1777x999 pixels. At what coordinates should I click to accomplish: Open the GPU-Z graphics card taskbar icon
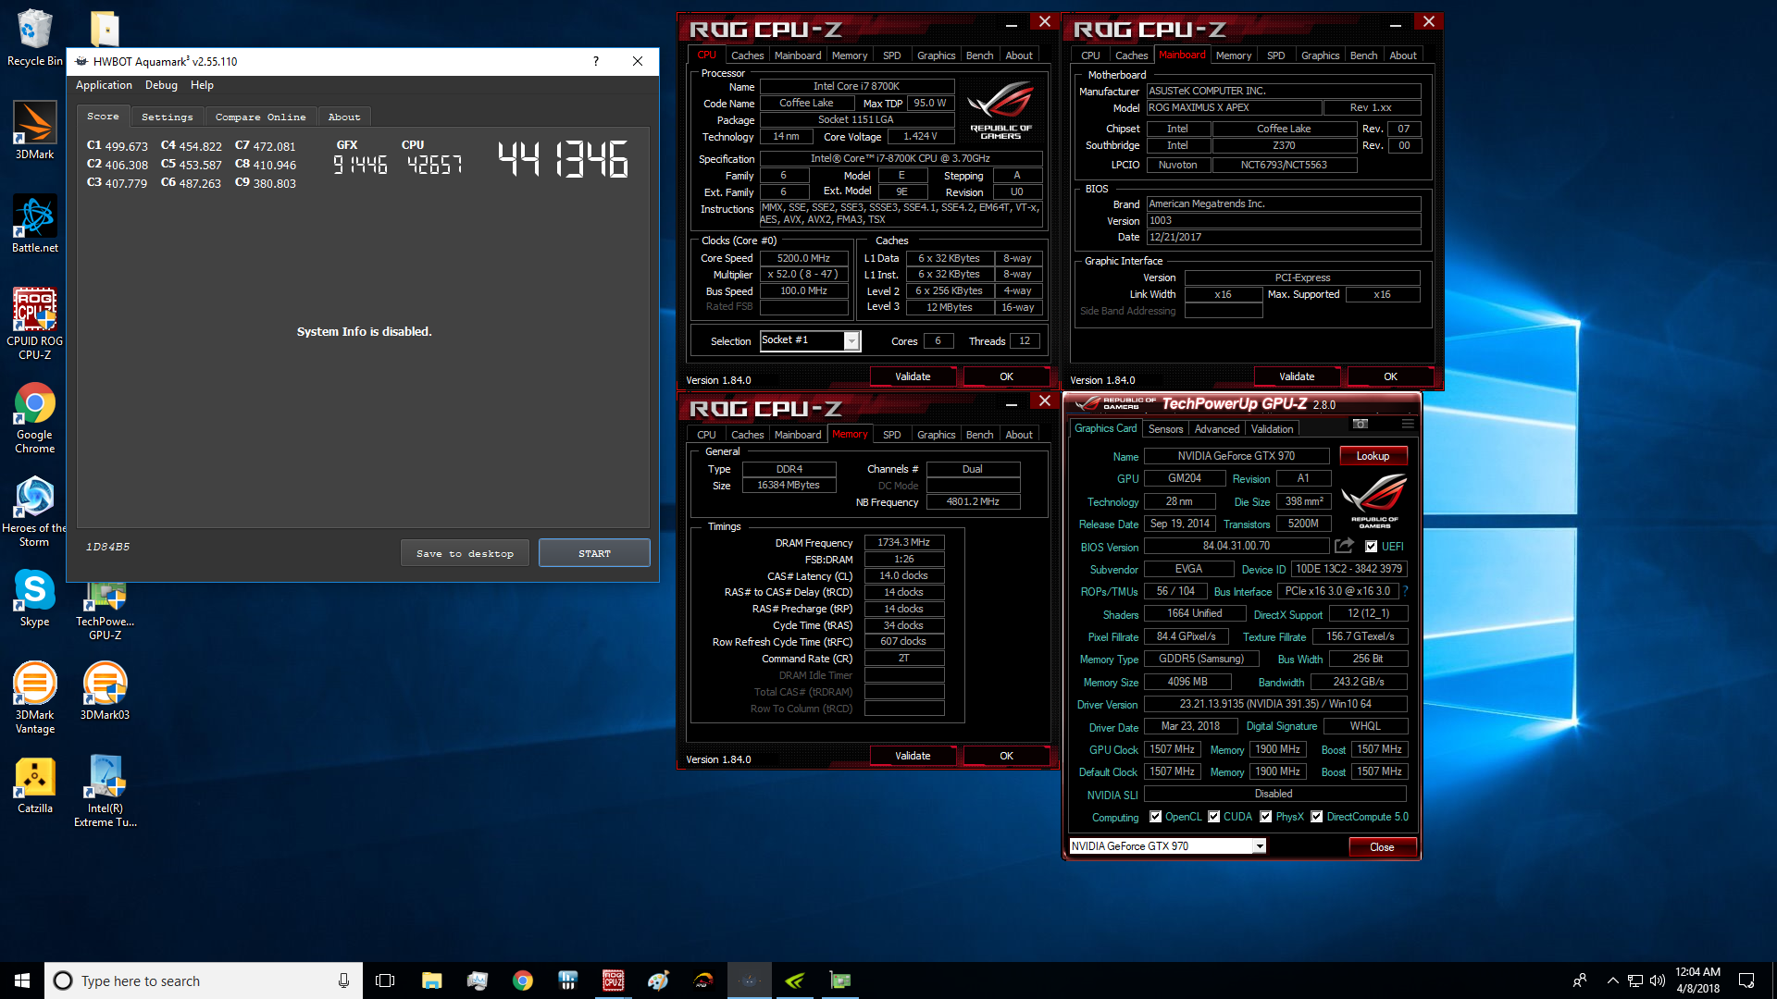[x=839, y=980]
